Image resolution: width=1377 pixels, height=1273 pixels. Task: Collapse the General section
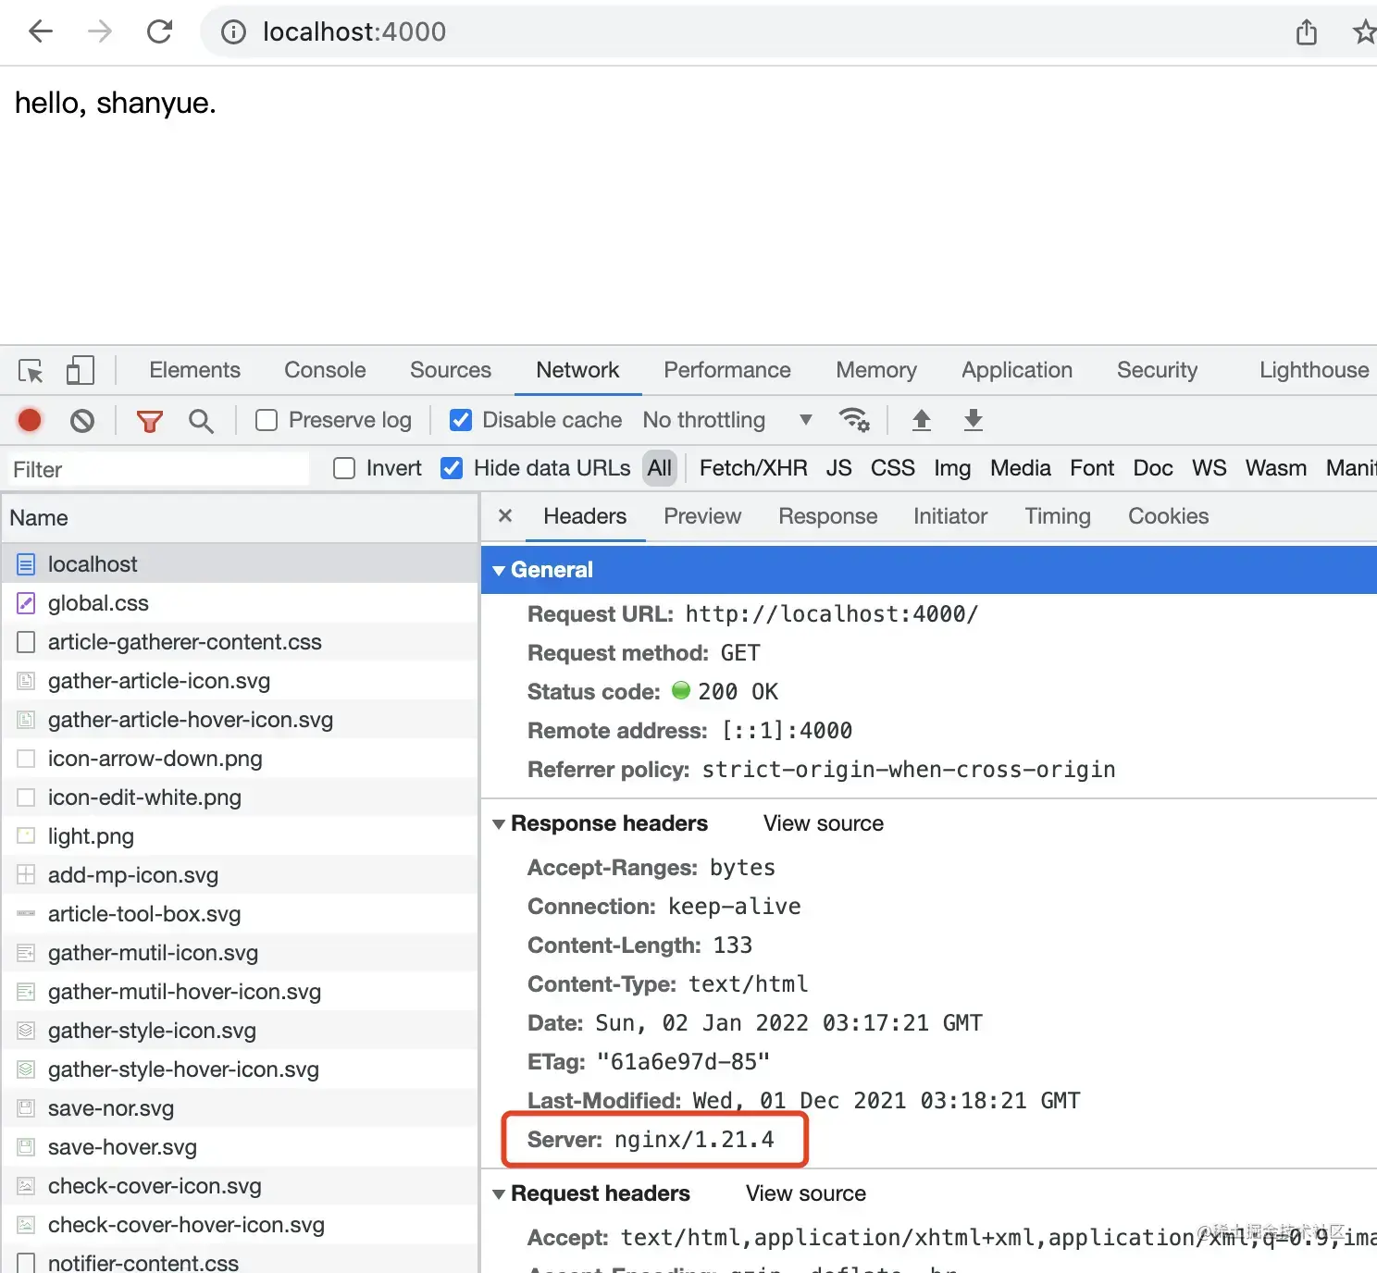500,570
